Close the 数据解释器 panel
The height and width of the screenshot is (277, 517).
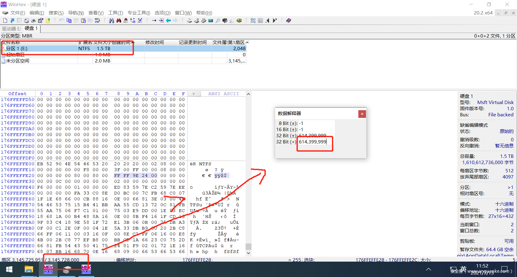point(362,114)
